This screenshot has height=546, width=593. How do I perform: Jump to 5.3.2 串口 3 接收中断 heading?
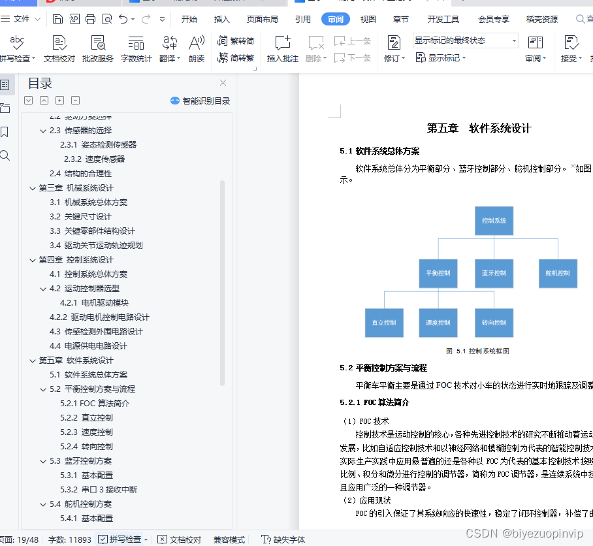point(99,490)
